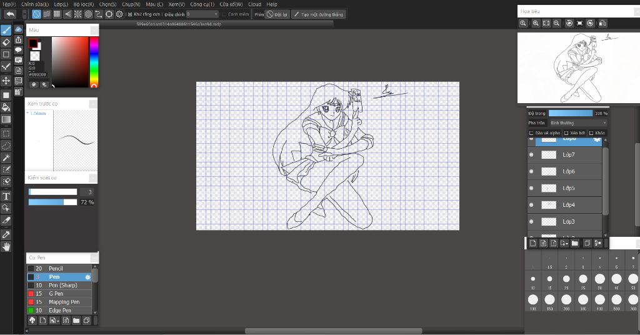Open the Cloud menu
The width and height of the screenshot is (640, 335).
(x=255, y=4)
